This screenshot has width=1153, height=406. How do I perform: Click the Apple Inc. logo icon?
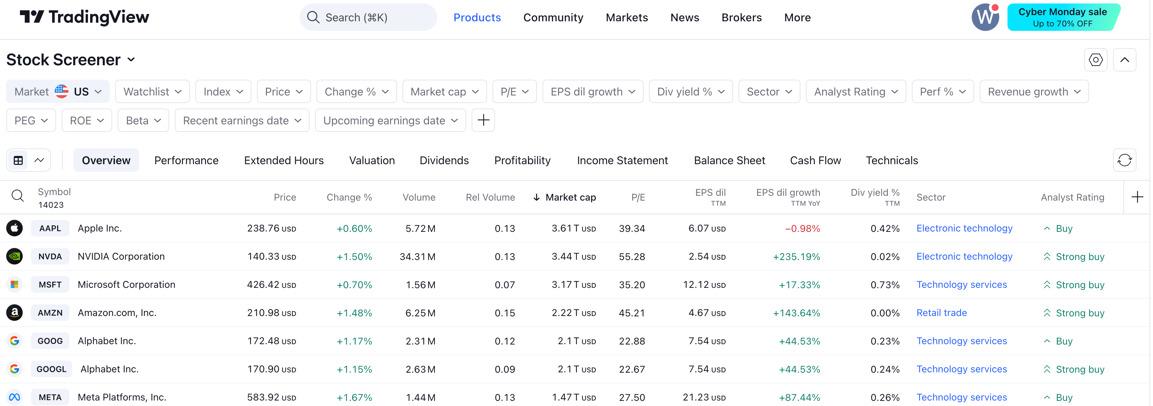(14, 228)
